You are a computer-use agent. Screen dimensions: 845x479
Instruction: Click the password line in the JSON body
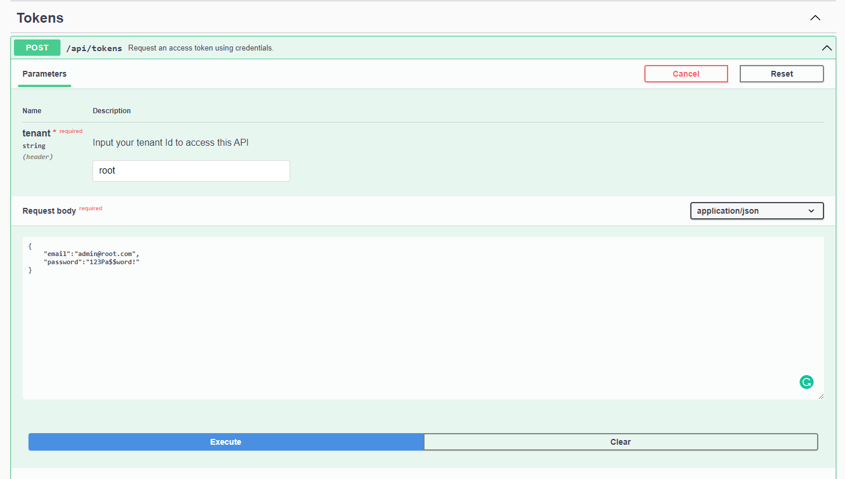[91, 262]
